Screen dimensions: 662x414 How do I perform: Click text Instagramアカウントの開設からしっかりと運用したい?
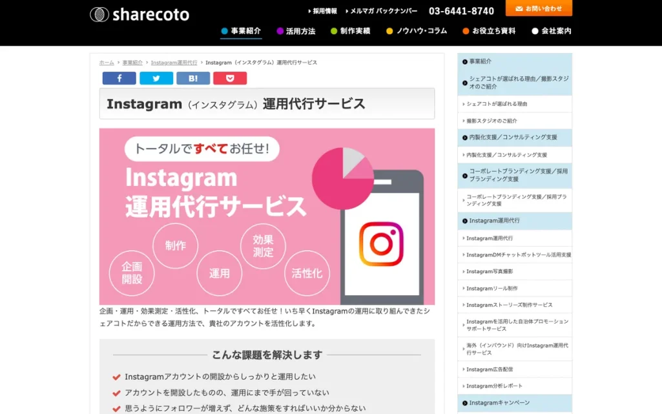pyautogui.click(x=220, y=377)
